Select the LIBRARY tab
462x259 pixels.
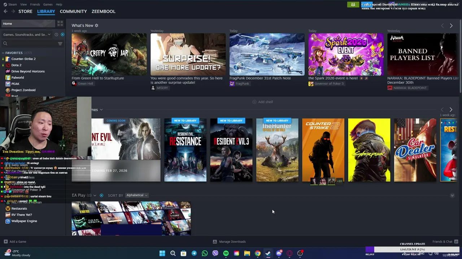point(46,12)
